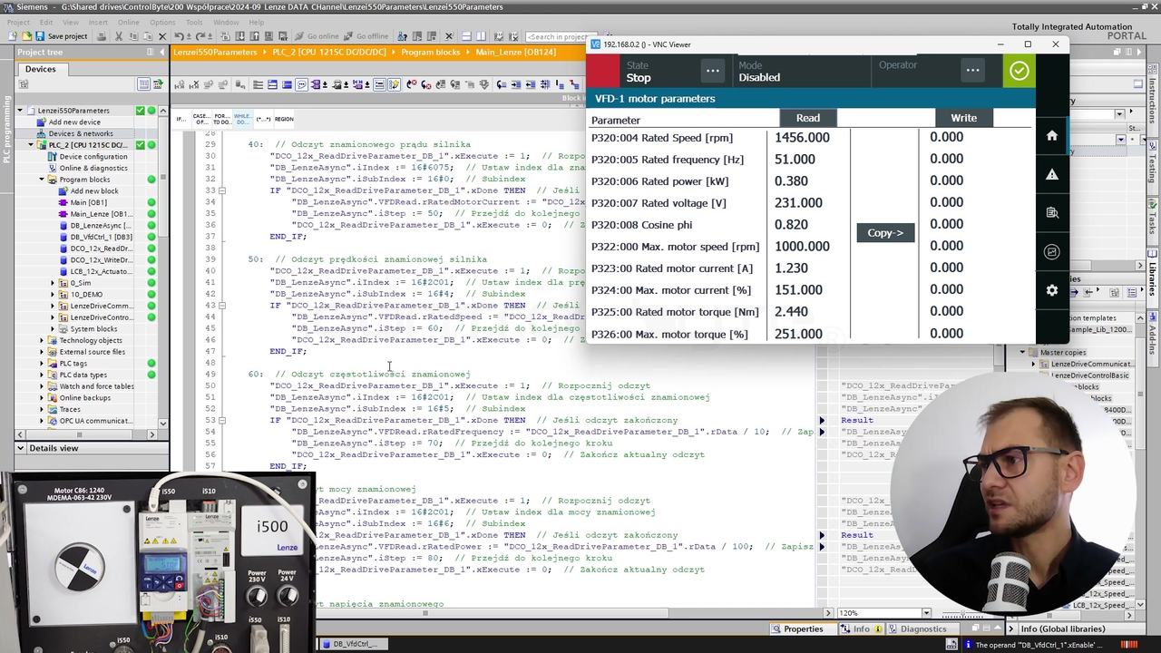
Task: Click the Delete X icon in TIA toolbar
Action: 162,36
